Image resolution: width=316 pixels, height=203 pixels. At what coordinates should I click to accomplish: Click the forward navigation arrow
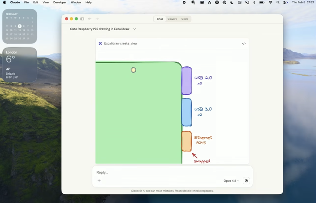pyautogui.click(x=97, y=19)
